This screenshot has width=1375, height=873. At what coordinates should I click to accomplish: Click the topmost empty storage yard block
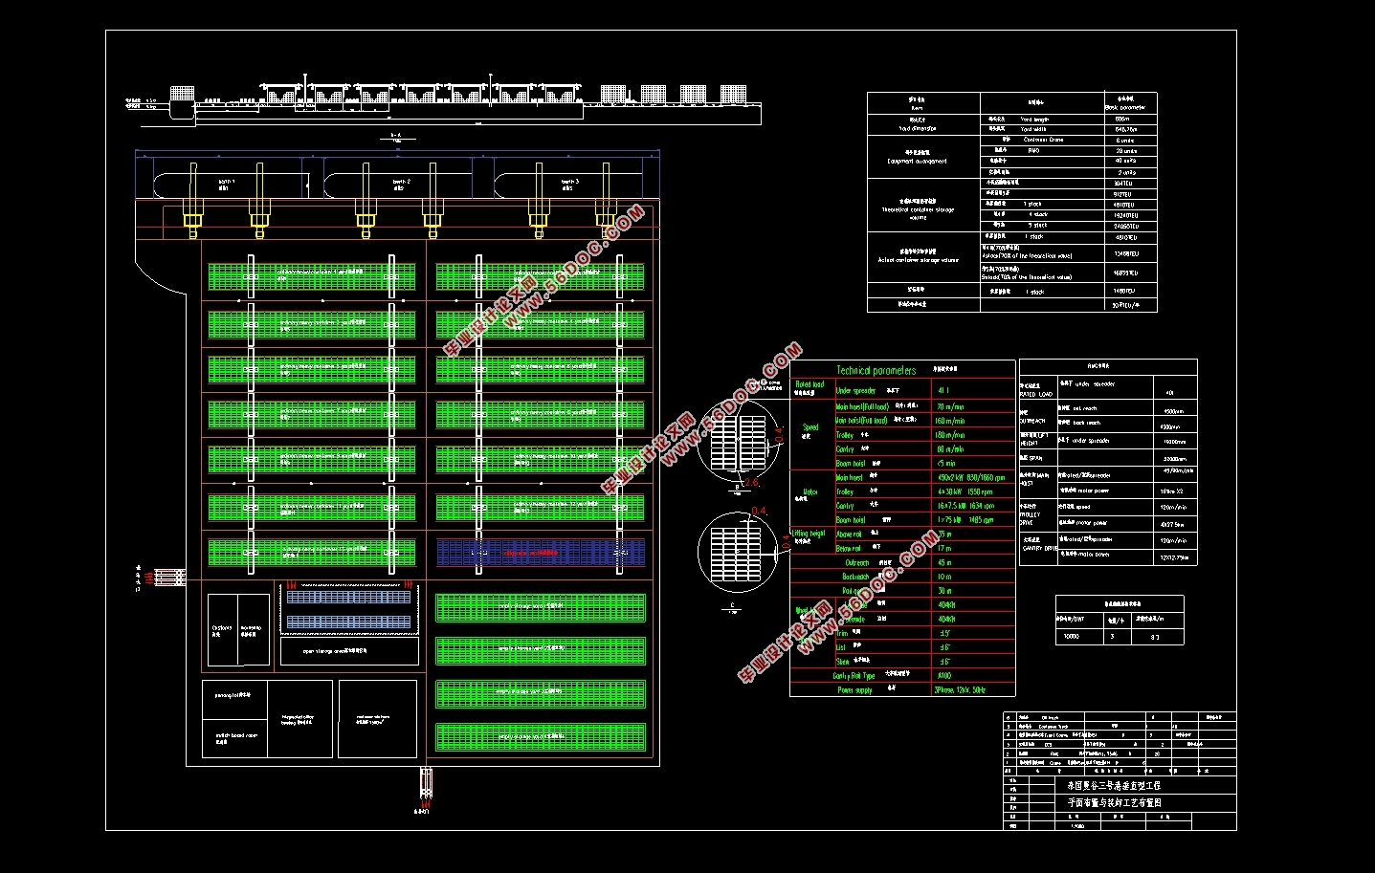coord(541,607)
